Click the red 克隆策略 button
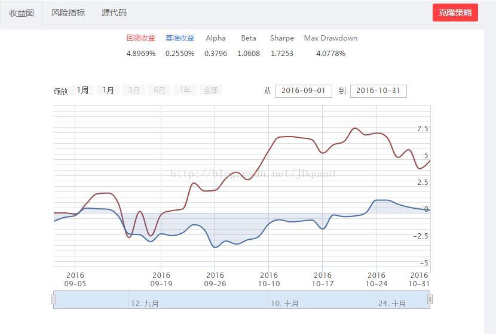 455,13
